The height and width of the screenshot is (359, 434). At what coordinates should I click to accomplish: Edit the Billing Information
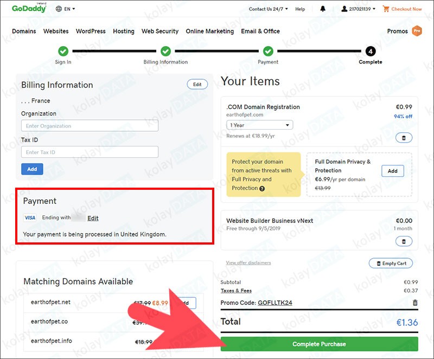click(x=197, y=85)
